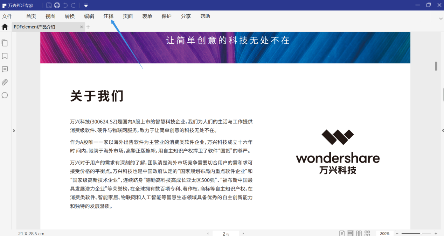Open the 首页 menu
Viewport: 444px width, 236px height.
31,16
